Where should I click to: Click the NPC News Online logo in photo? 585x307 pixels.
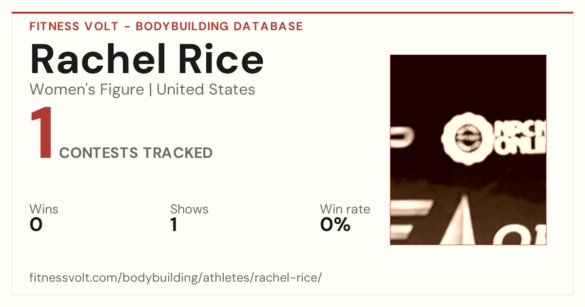pos(521,138)
